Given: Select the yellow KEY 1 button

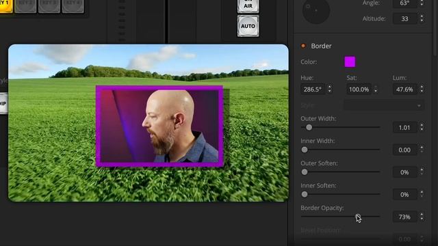Looking at the screenshot, I should 5,5.
